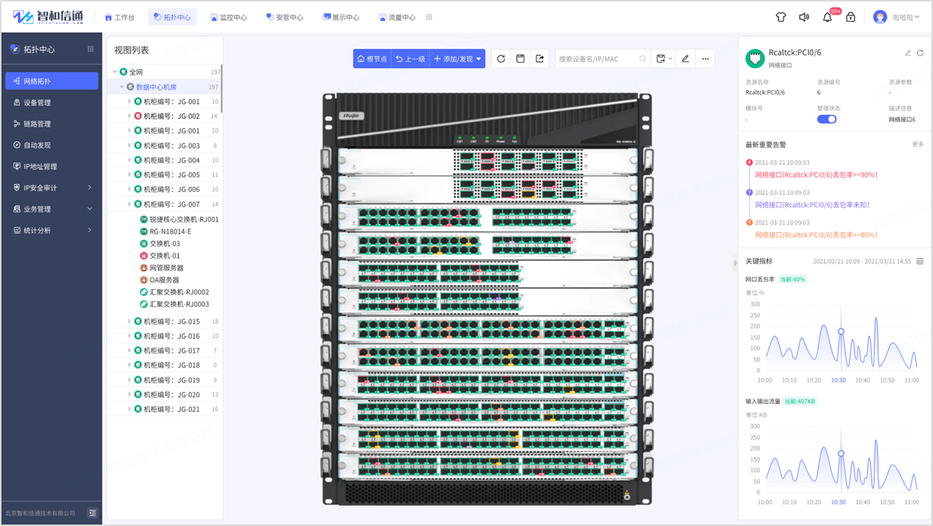933x526 pixels.
Task: Open the notifications bell with 99+ badge
Action: tap(827, 16)
